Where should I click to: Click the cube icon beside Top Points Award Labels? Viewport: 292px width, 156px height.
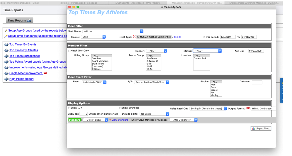point(6,62)
